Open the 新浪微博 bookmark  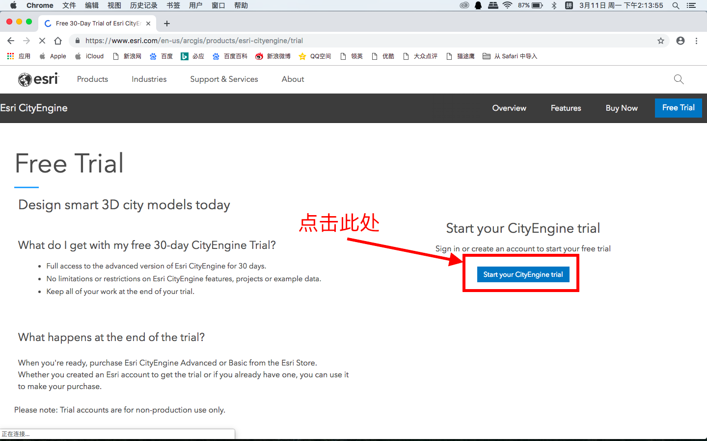point(273,56)
